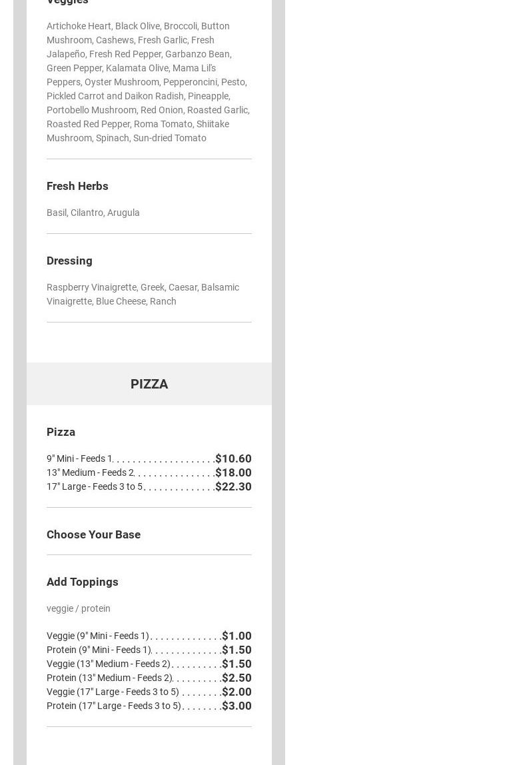Select the 9" Mini - Feeds 1 option
The height and width of the screenshot is (765, 513).
pos(79,458)
